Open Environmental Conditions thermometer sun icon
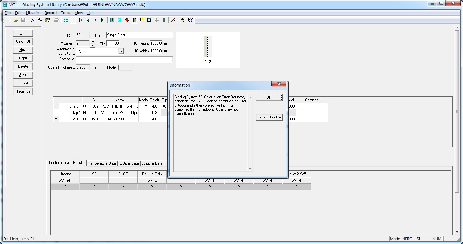 click(x=142, y=20)
